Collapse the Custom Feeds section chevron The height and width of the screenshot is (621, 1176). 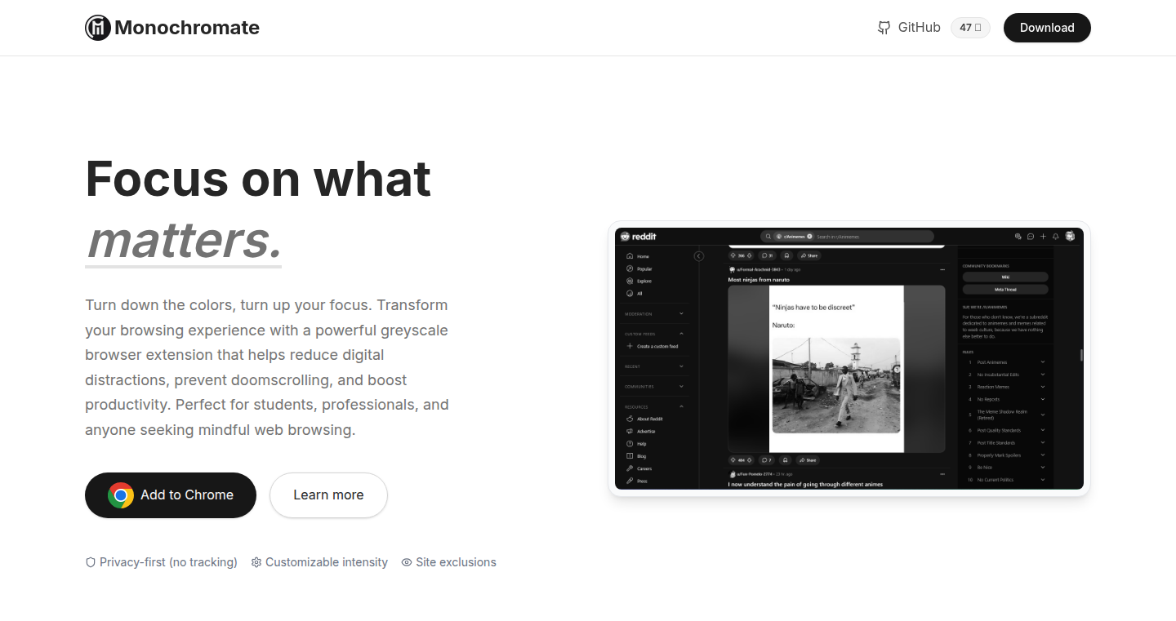pyautogui.click(x=681, y=333)
